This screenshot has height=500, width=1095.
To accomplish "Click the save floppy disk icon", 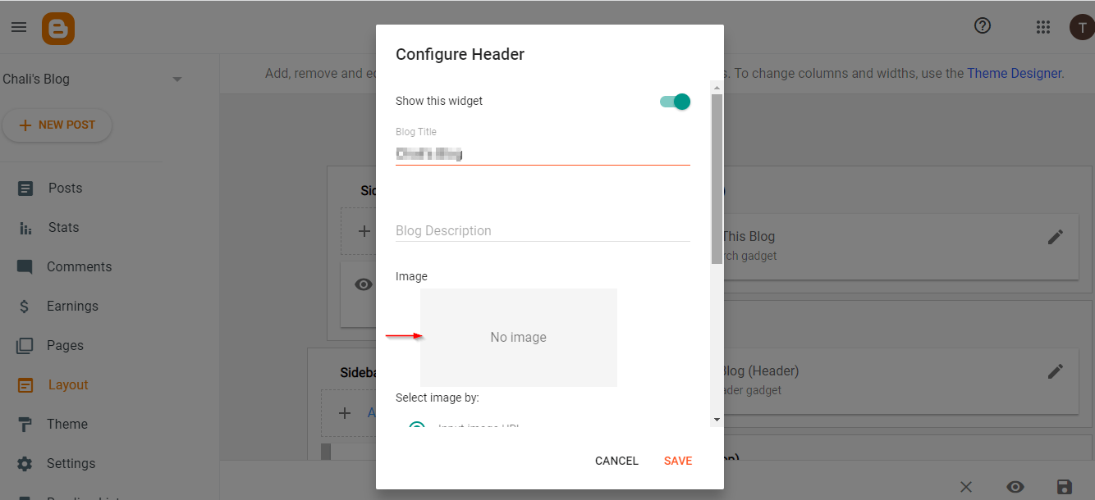I will (x=1065, y=487).
